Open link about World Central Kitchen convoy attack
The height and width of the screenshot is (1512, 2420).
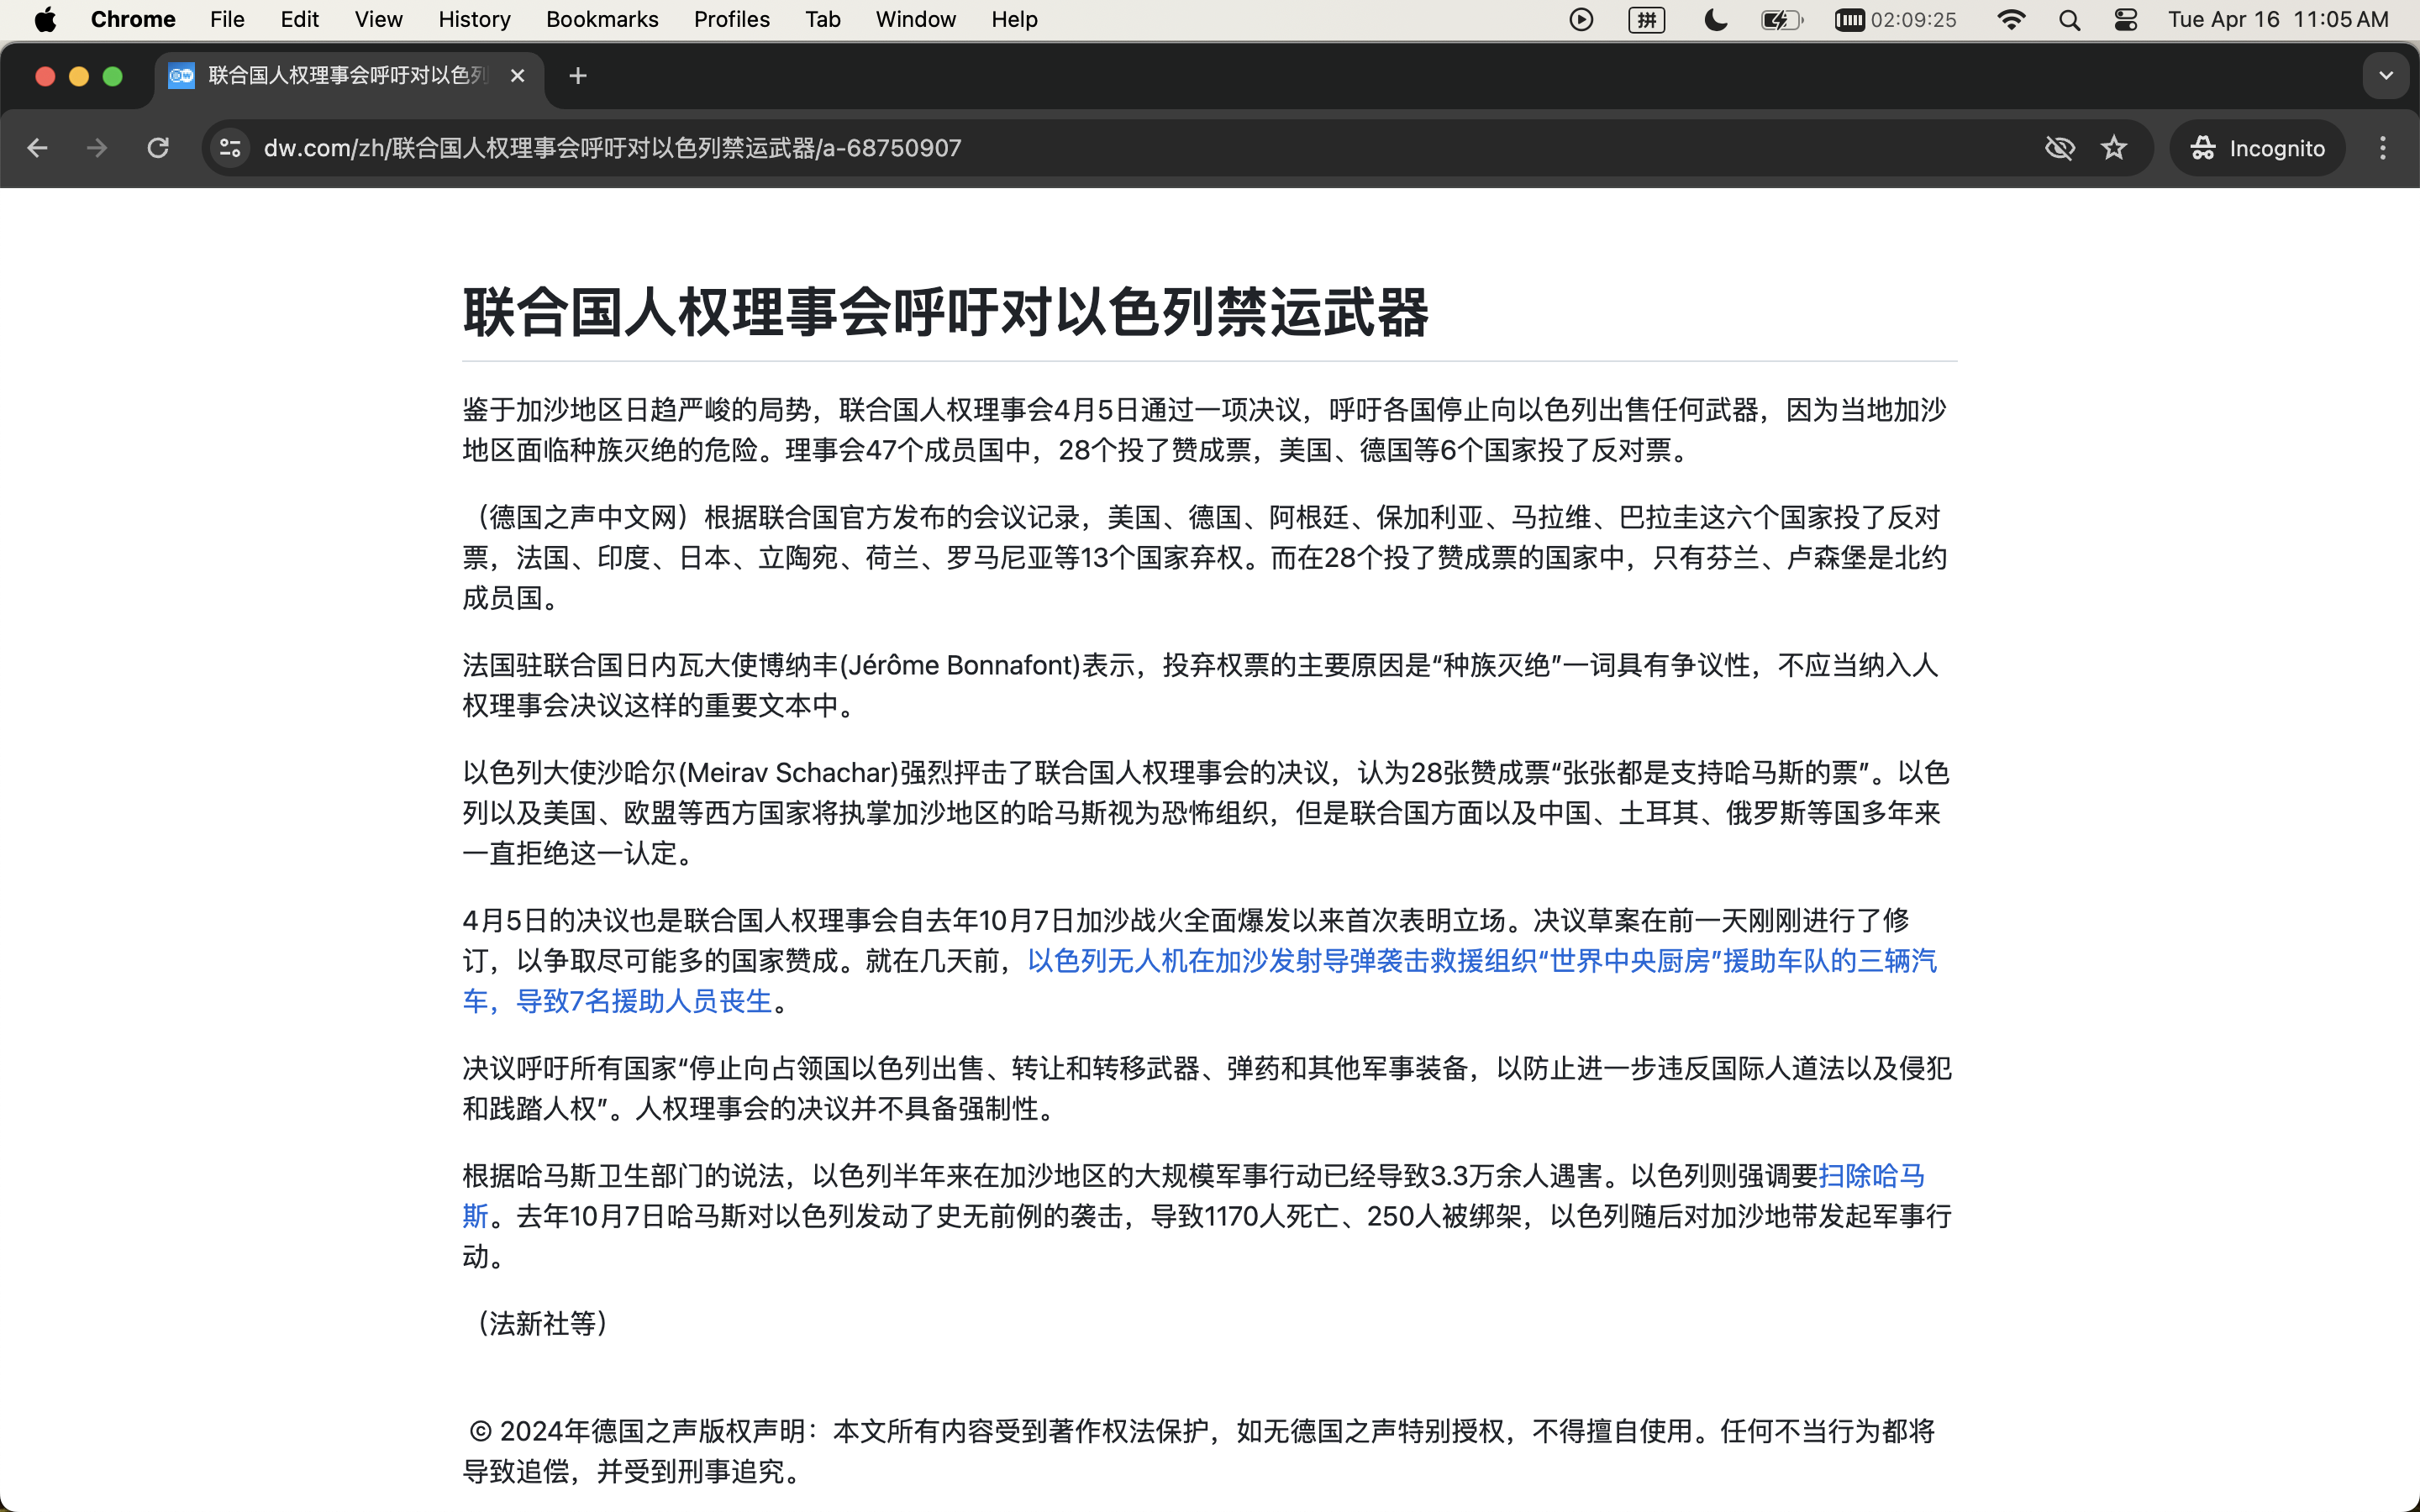tap(1199, 980)
